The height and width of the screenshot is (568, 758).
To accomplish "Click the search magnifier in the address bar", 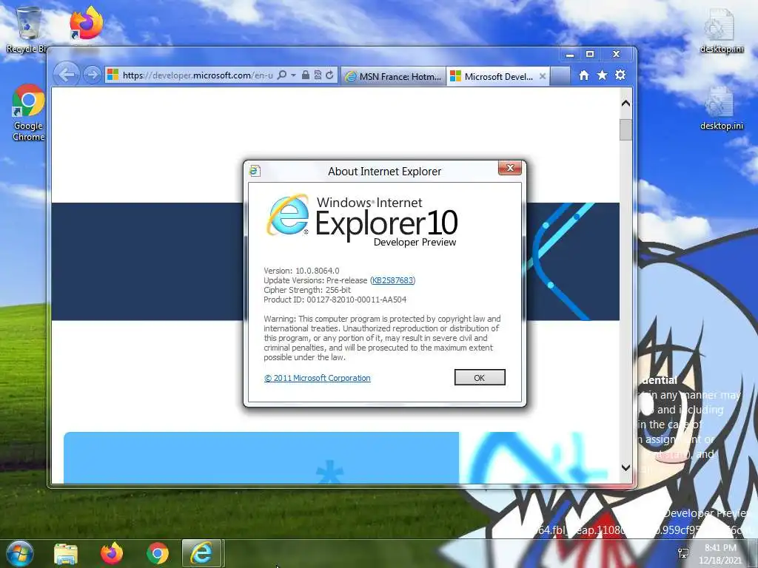I will 282,75.
